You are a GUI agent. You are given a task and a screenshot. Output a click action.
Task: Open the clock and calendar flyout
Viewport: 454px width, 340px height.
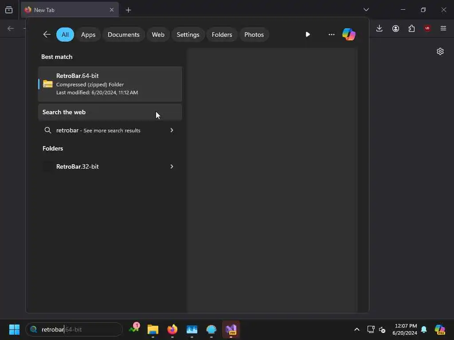pos(405,329)
